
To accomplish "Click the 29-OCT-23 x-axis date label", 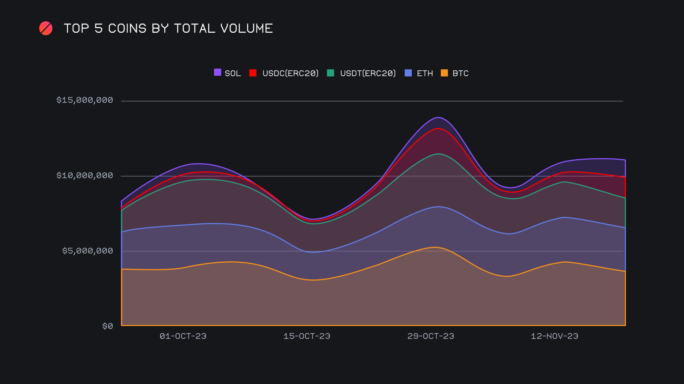I will click(x=431, y=336).
